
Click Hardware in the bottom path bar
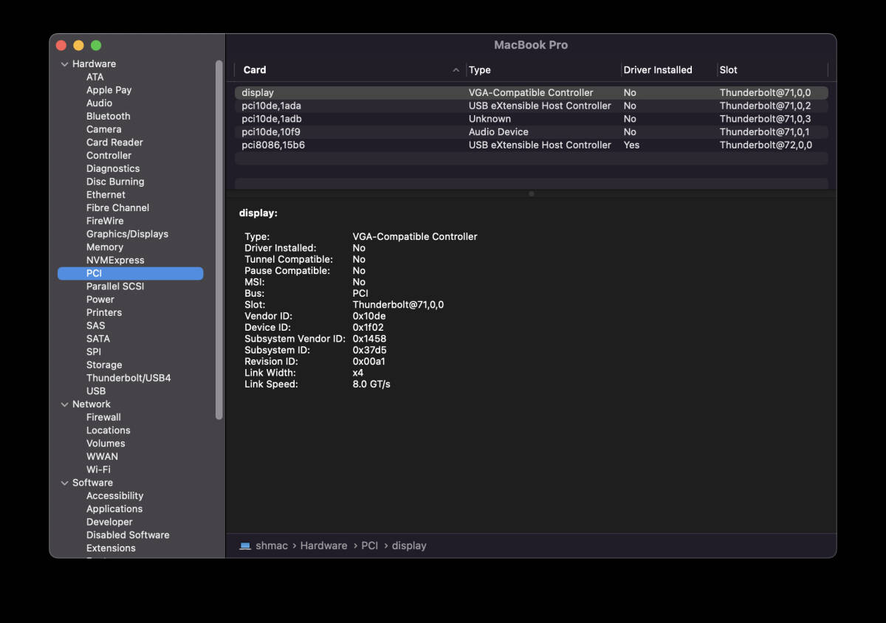click(x=323, y=545)
